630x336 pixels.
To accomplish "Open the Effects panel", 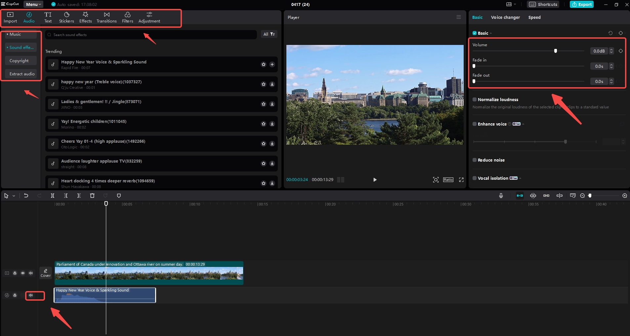I will [85, 17].
